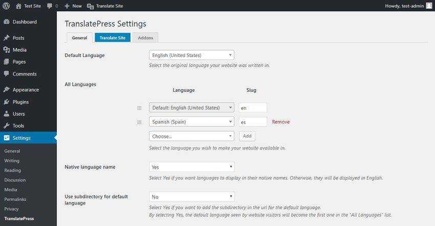Open Tools menu label
The image size is (435, 226).
point(18,125)
